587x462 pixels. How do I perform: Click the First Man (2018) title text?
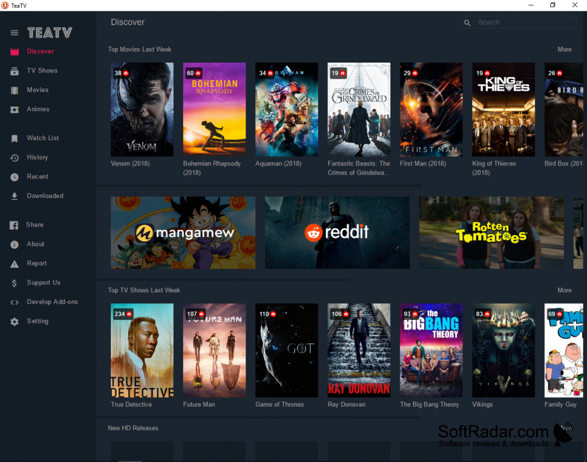pyautogui.click(x=423, y=164)
